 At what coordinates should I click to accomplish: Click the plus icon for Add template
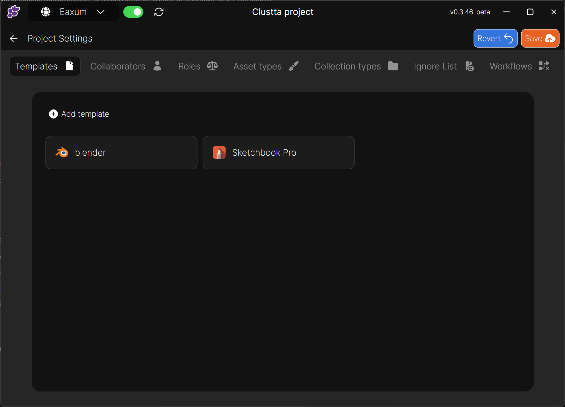(53, 114)
